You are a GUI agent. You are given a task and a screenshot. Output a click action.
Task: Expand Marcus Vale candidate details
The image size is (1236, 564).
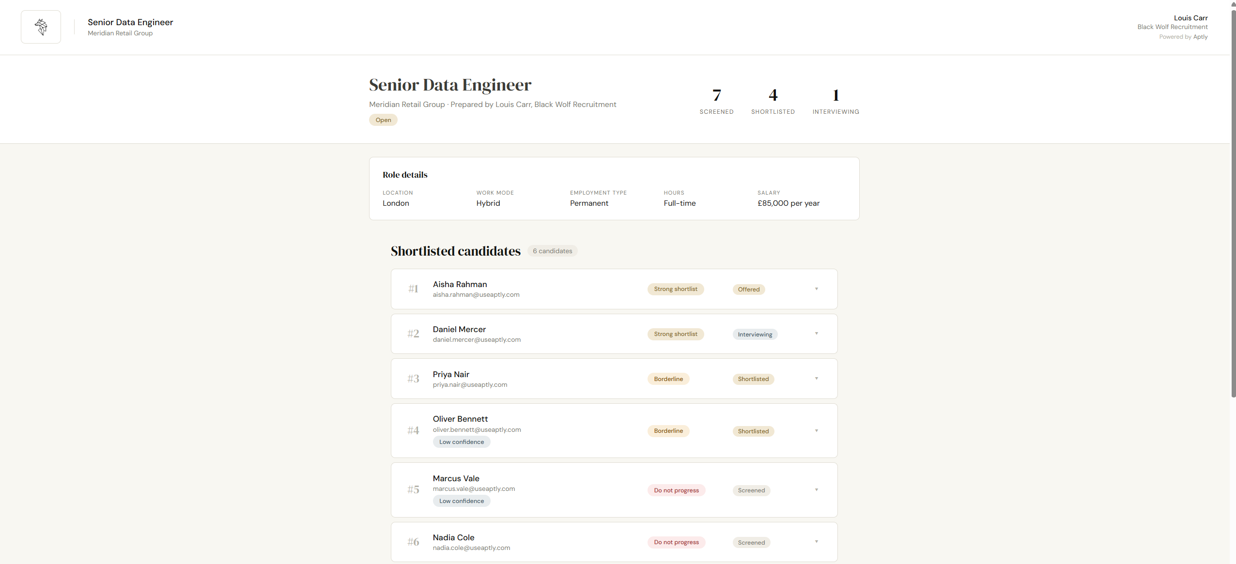pos(816,490)
